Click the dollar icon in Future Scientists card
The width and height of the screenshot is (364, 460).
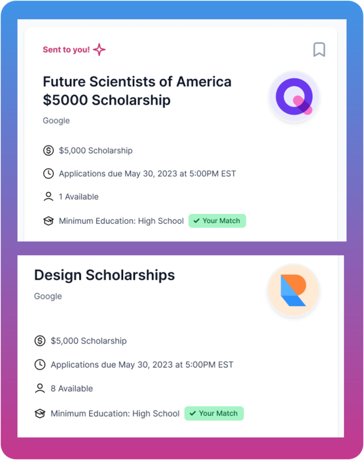(48, 150)
